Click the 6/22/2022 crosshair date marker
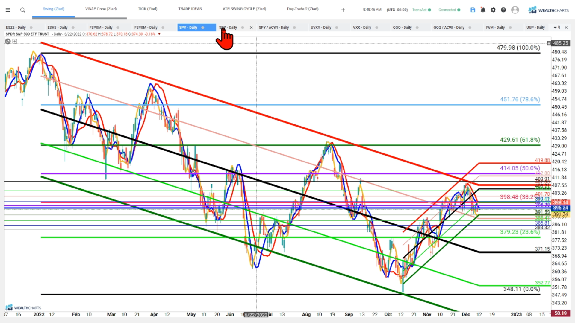Viewport: 575px width, 323px height. point(256,315)
